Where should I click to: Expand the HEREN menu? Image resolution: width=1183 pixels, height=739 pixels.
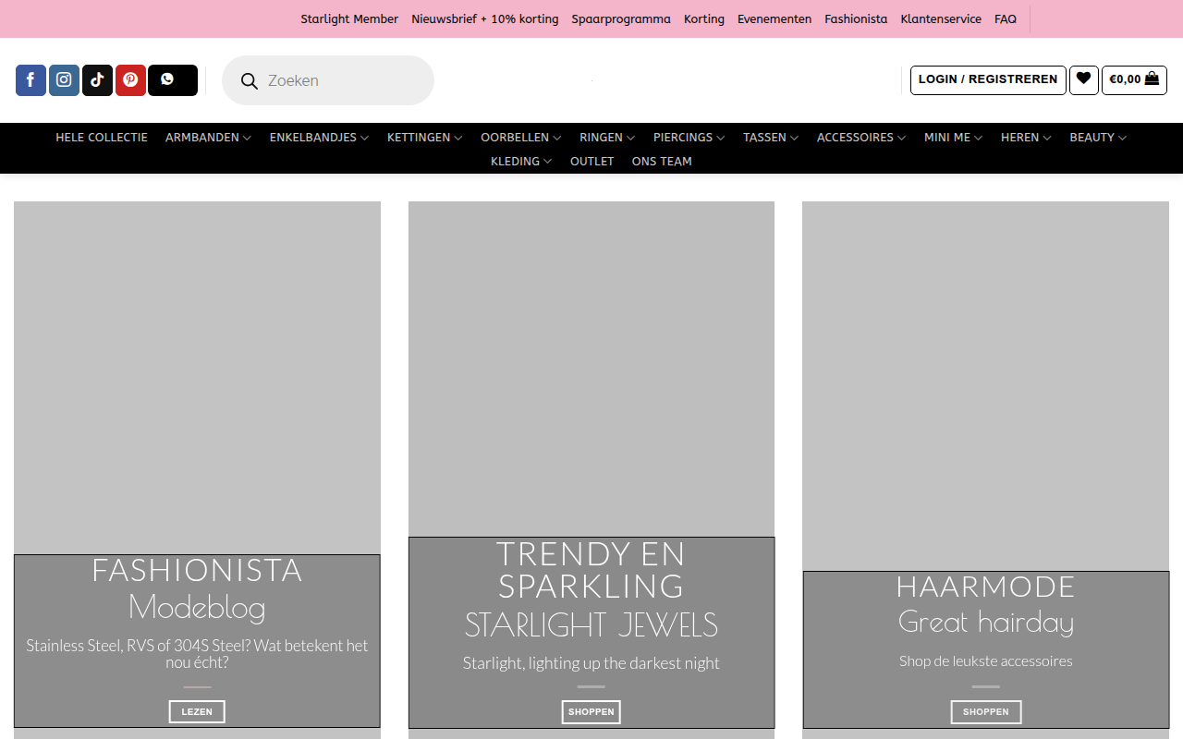tap(1026, 138)
